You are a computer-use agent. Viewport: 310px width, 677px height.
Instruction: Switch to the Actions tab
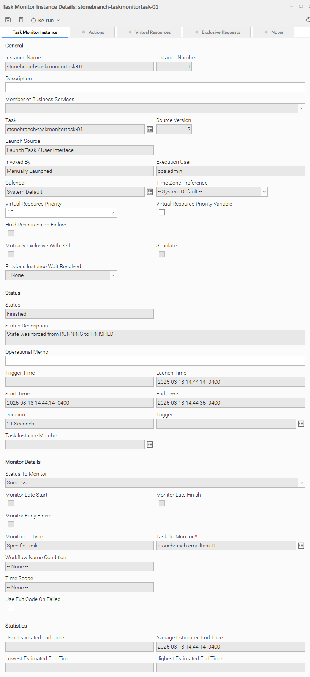pos(93,32)
